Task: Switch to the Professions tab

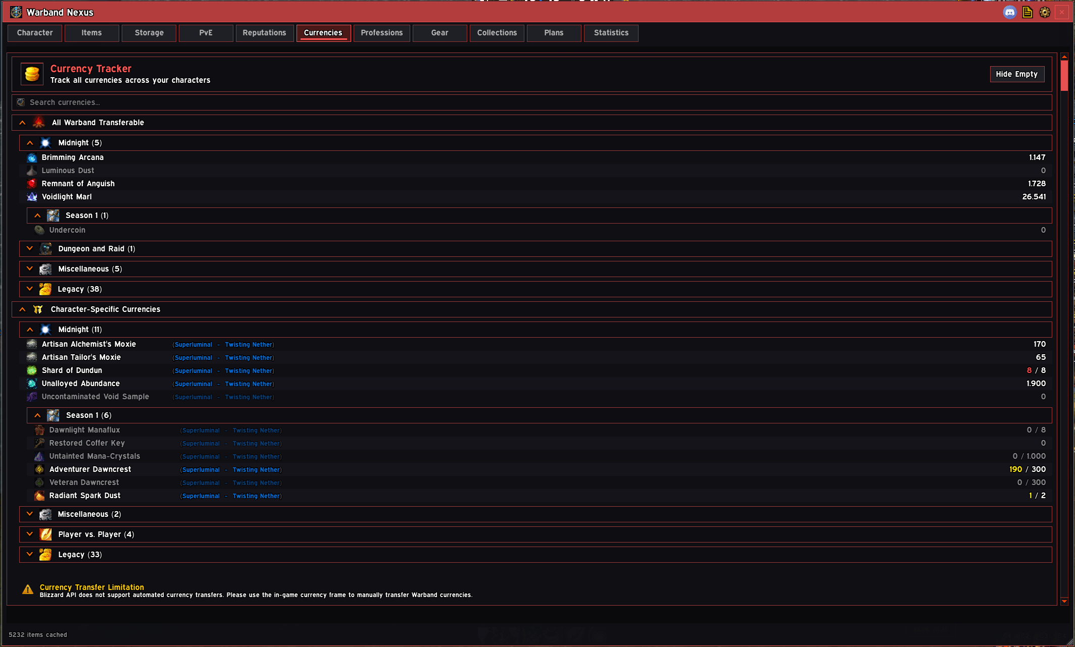Action: [x=382, y=33]
